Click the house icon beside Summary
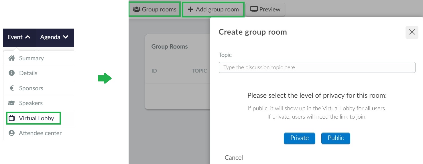Screen dimensions: 423x164 [x=12, y=58]
